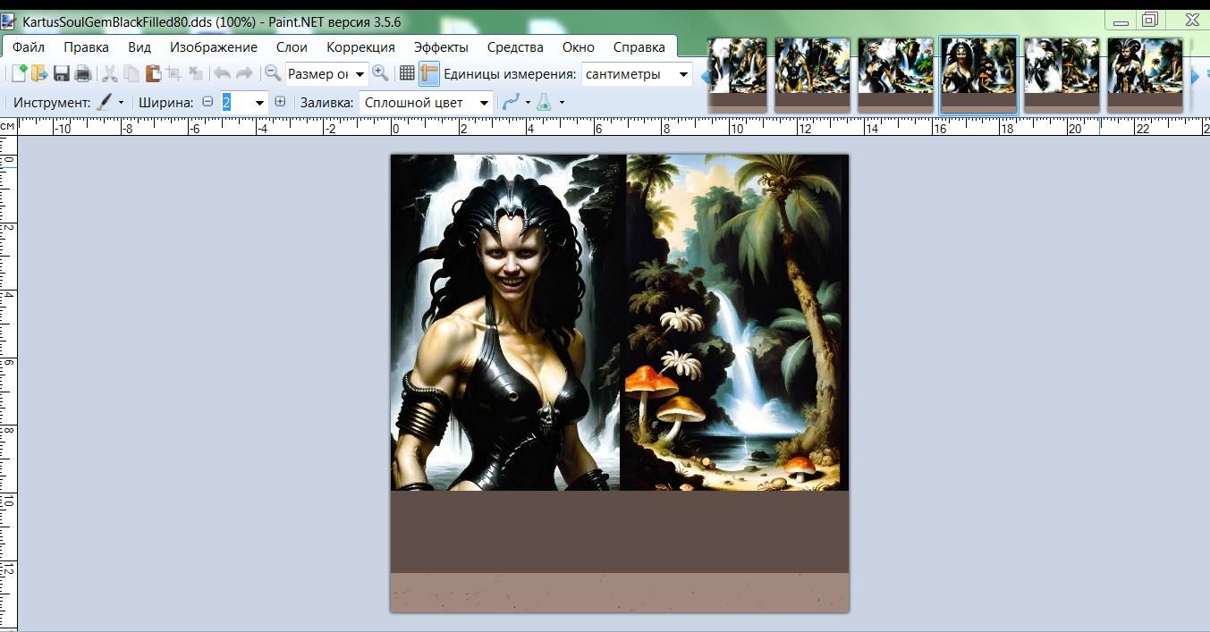
Task: Open the Файл menu
Action: coord(29,47)
